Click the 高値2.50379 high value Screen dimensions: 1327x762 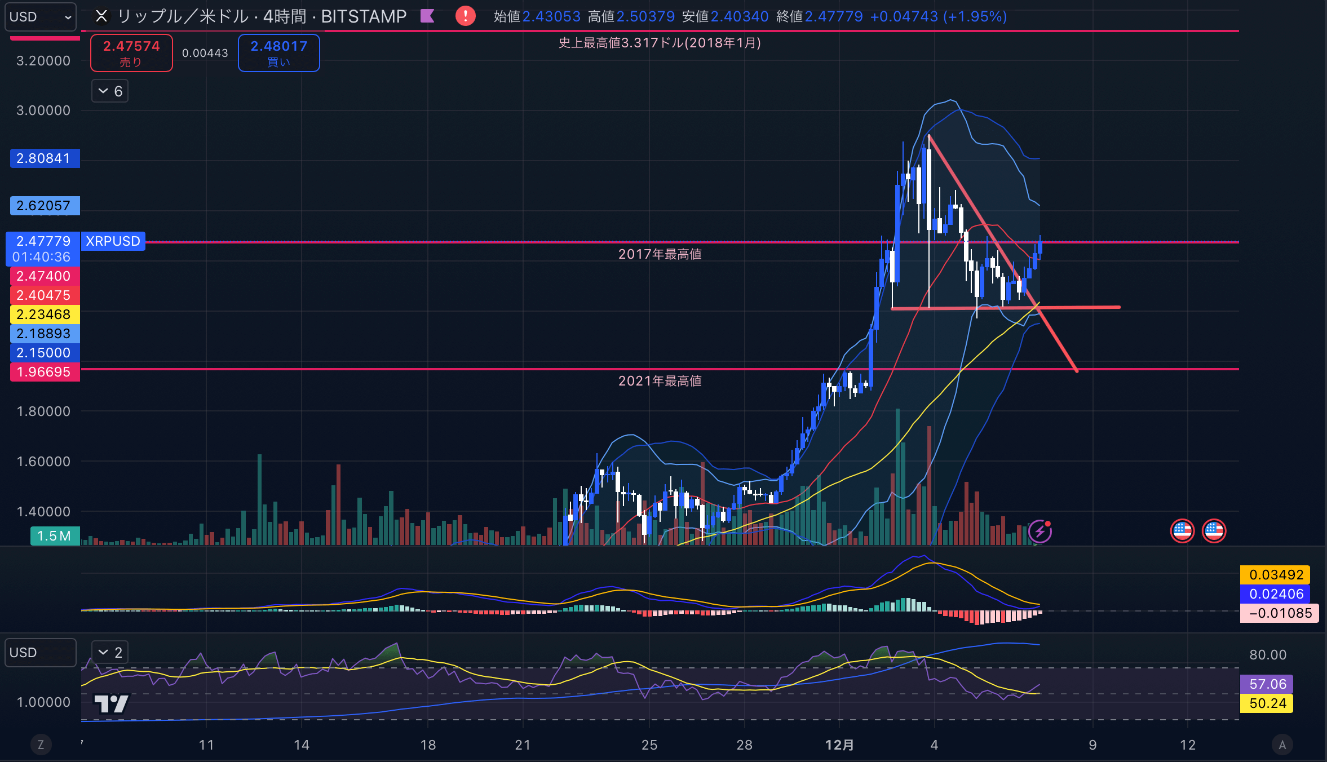pyautogui.click(x=631, y=16)
